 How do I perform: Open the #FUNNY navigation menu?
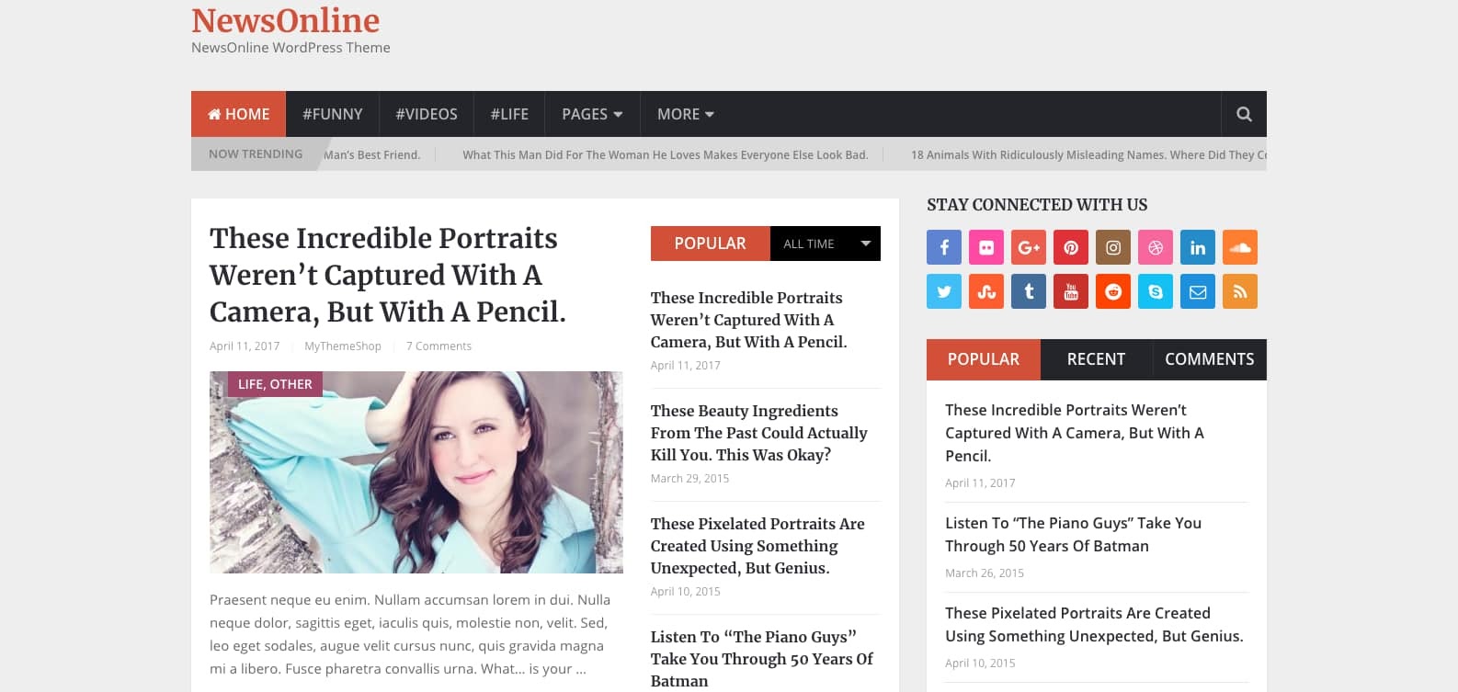pos(332,114)
